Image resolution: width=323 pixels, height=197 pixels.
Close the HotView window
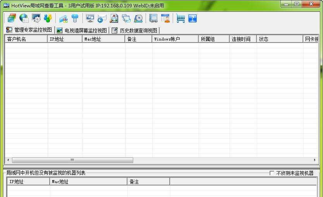[x=311, y=4]
